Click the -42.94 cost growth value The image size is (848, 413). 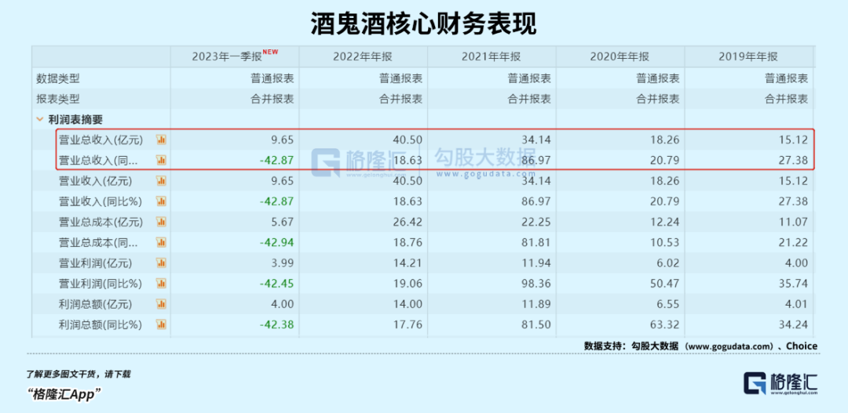coord(276,242)
